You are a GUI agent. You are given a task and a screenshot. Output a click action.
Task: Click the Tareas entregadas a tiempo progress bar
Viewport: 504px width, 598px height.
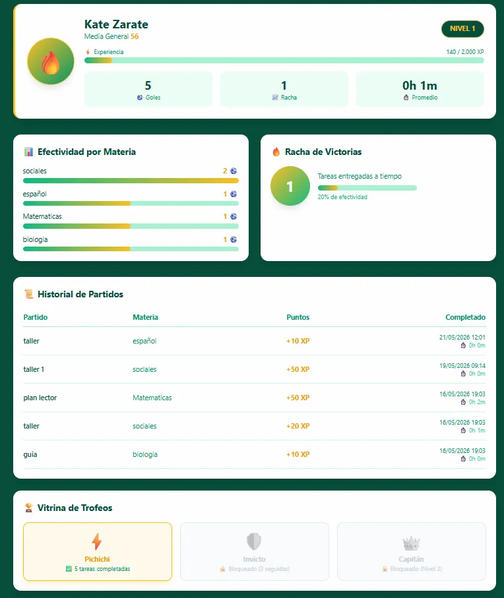point(367,188)
